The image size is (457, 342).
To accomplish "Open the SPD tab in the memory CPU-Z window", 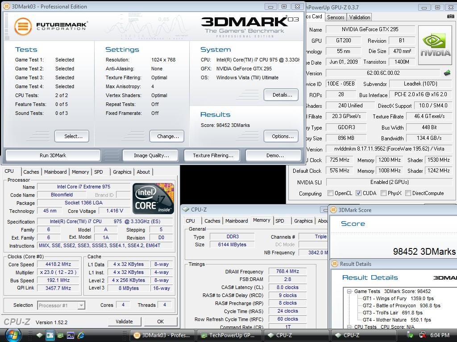I will 280,221.
